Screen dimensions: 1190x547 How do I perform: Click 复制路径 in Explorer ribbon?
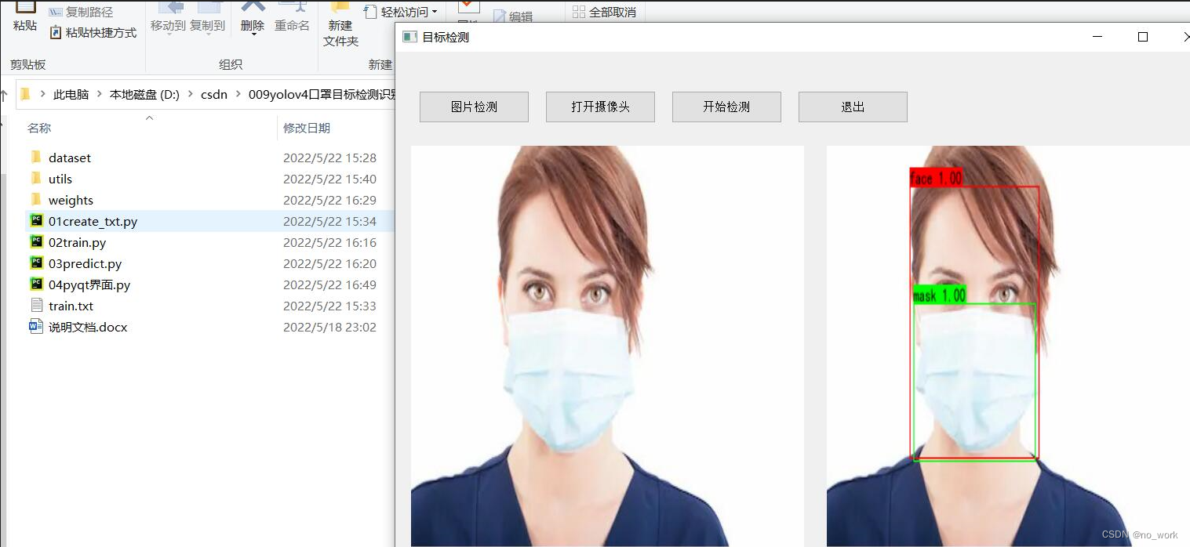coord(81,12)
